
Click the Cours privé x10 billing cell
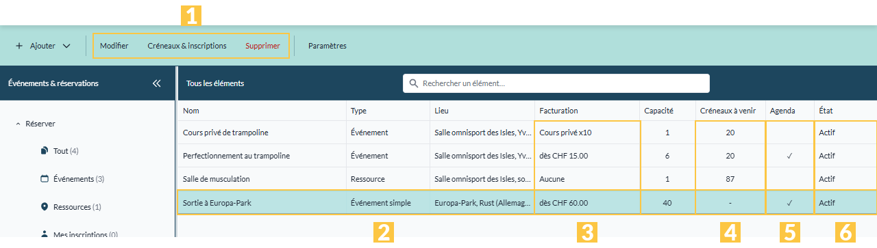[x=586, y=133]
